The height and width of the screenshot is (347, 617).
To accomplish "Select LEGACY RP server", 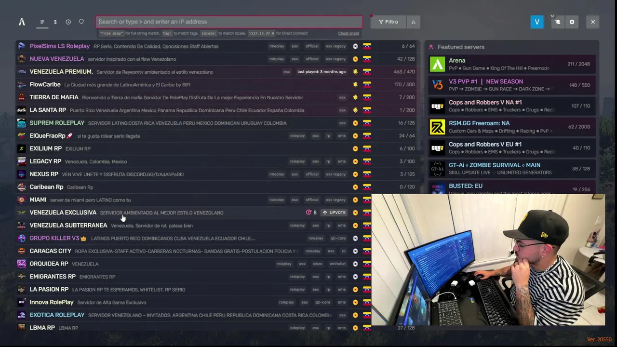I will [217, 161].
